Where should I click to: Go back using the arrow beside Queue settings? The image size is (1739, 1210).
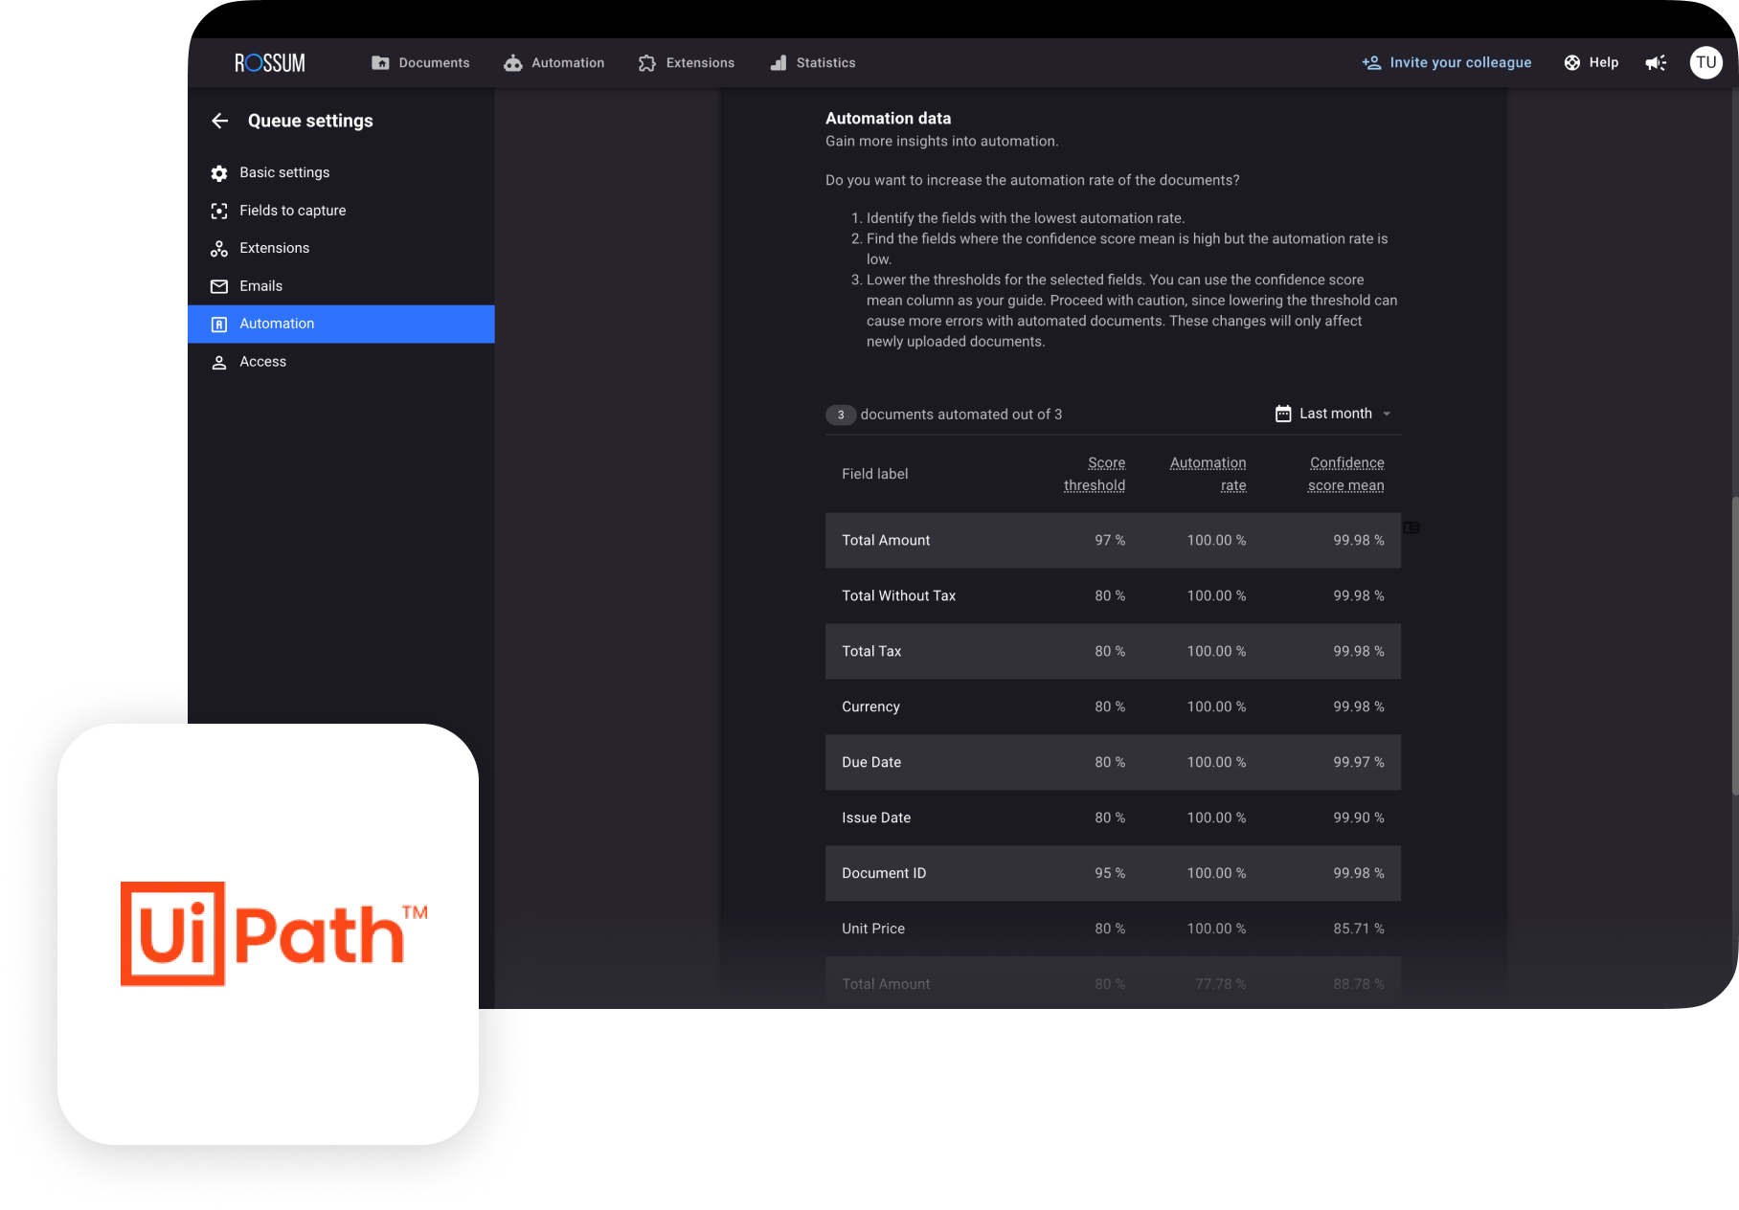pos(220,121)
